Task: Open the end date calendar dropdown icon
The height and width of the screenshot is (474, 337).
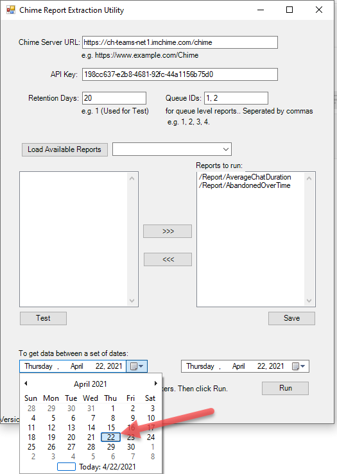Action: click(x=298, y=366)
